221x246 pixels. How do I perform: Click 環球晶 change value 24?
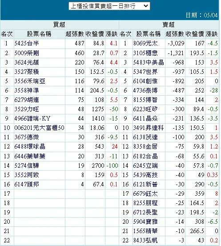pos(115,146)
